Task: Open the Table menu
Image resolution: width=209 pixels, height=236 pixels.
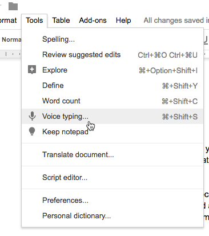Action: (61, 21)
